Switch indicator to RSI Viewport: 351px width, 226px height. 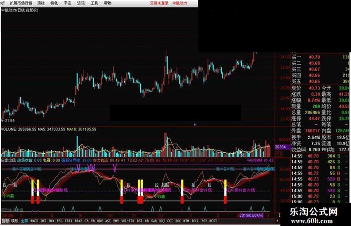click(139, 221)
